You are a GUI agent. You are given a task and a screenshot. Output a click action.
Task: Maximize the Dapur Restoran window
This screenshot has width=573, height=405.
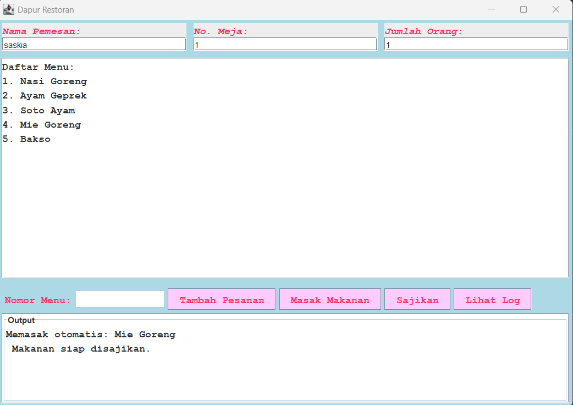524,9
